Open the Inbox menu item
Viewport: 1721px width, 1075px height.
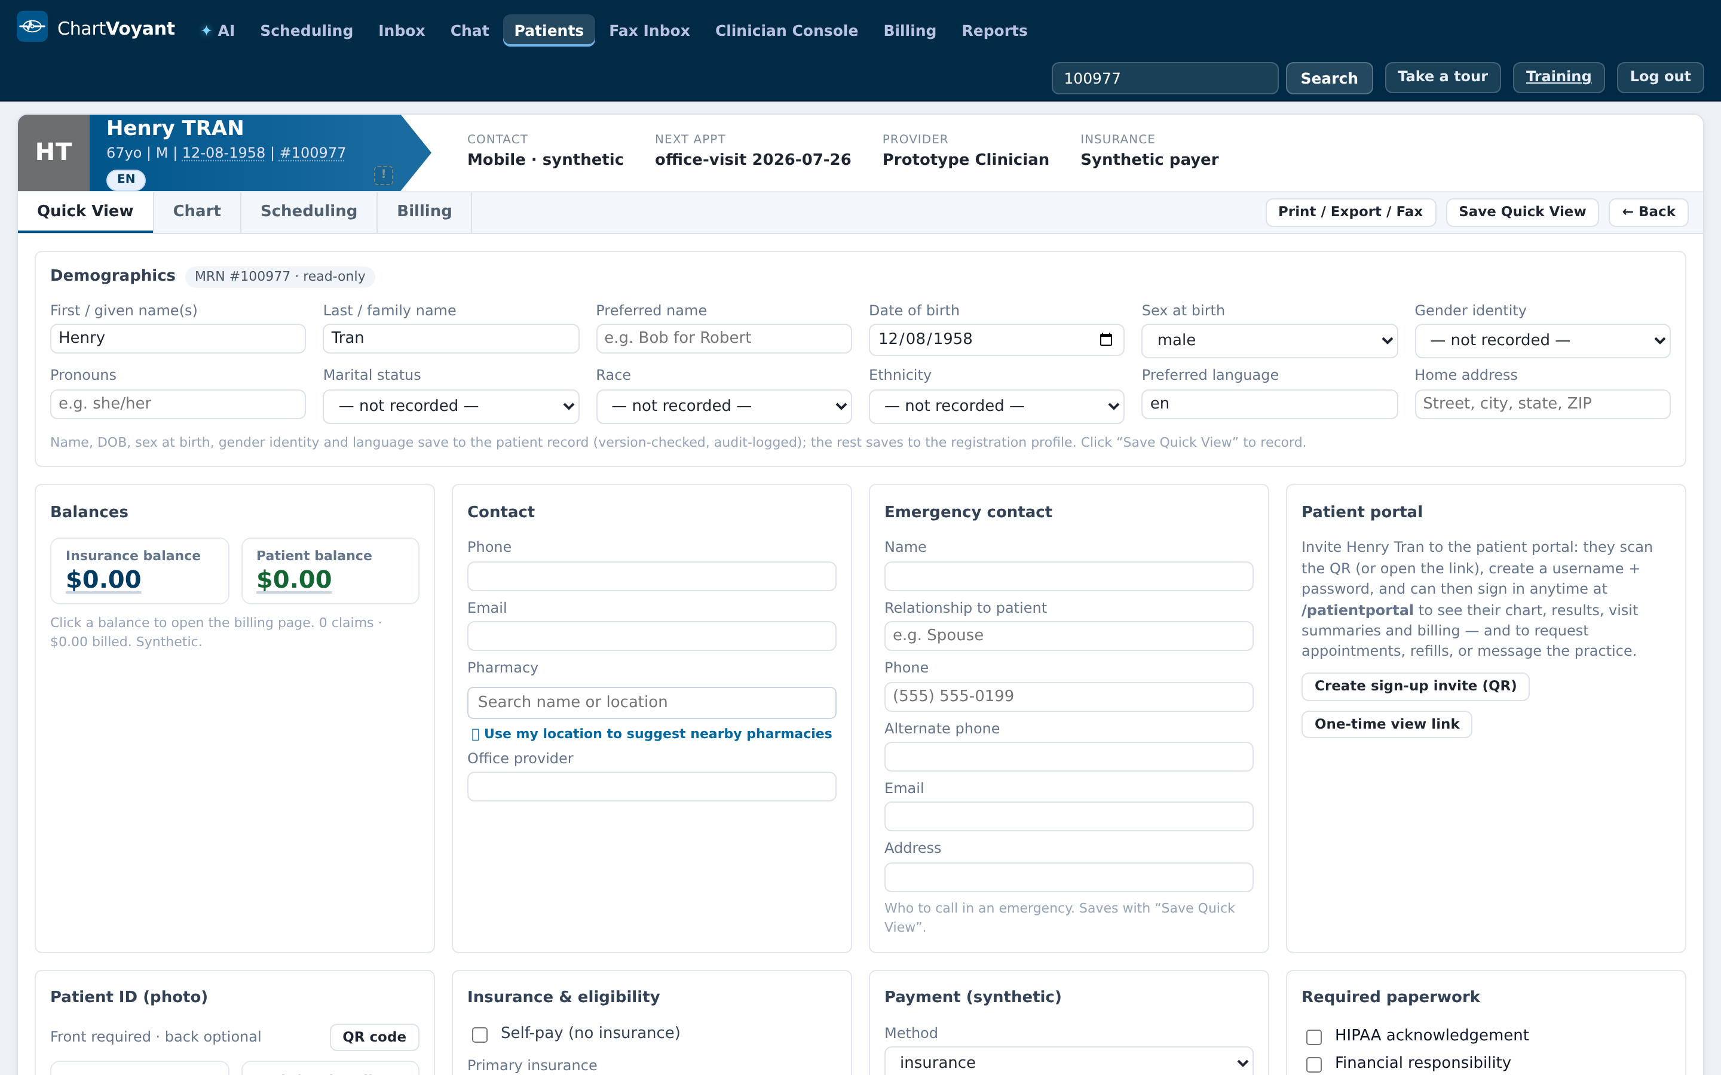point(402,30)
